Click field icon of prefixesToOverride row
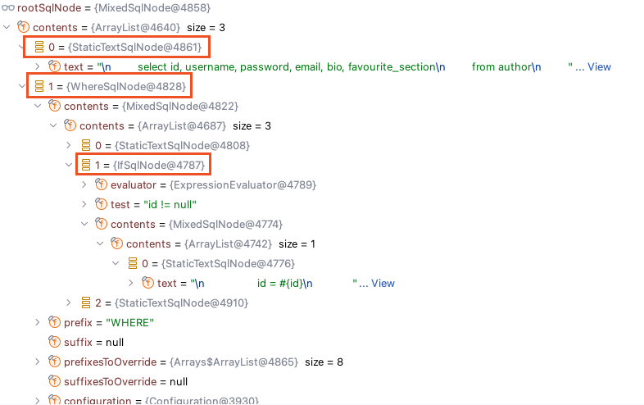Viewport: 644px width, 405px height. click(x=55, y=362)
